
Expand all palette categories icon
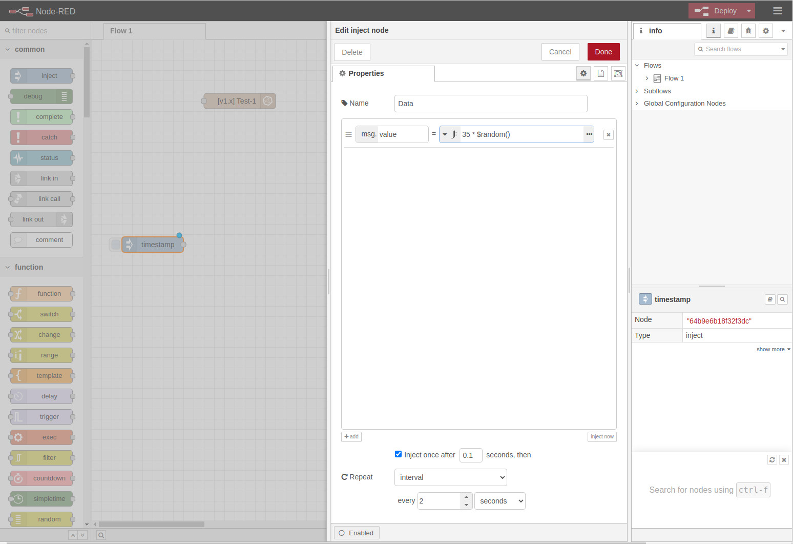82,535
